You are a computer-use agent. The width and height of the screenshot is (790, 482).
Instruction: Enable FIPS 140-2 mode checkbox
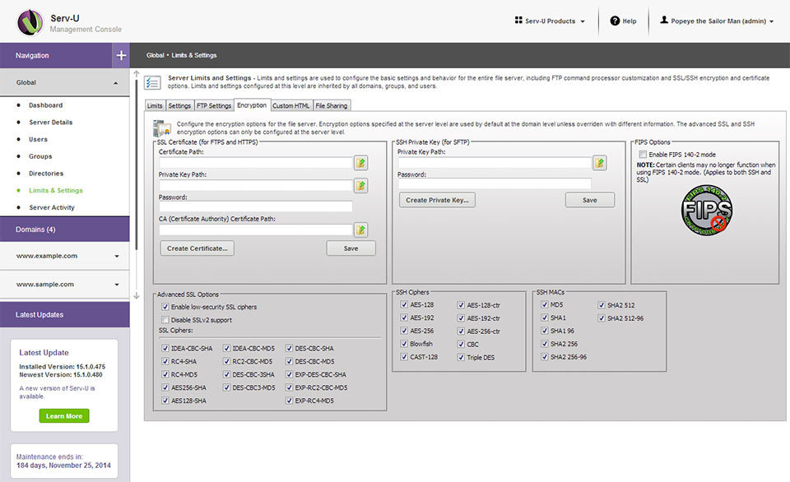[643, 155]
